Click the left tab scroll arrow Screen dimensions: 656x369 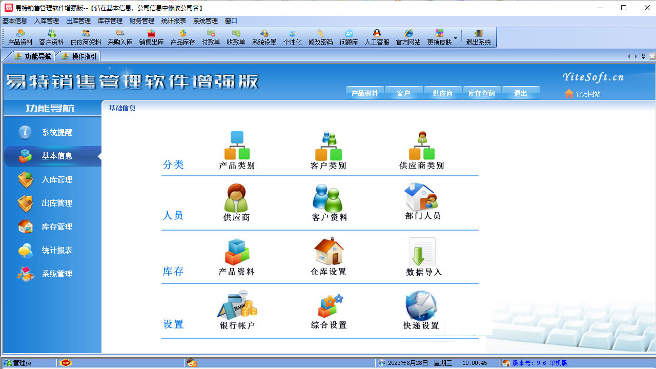628,56
